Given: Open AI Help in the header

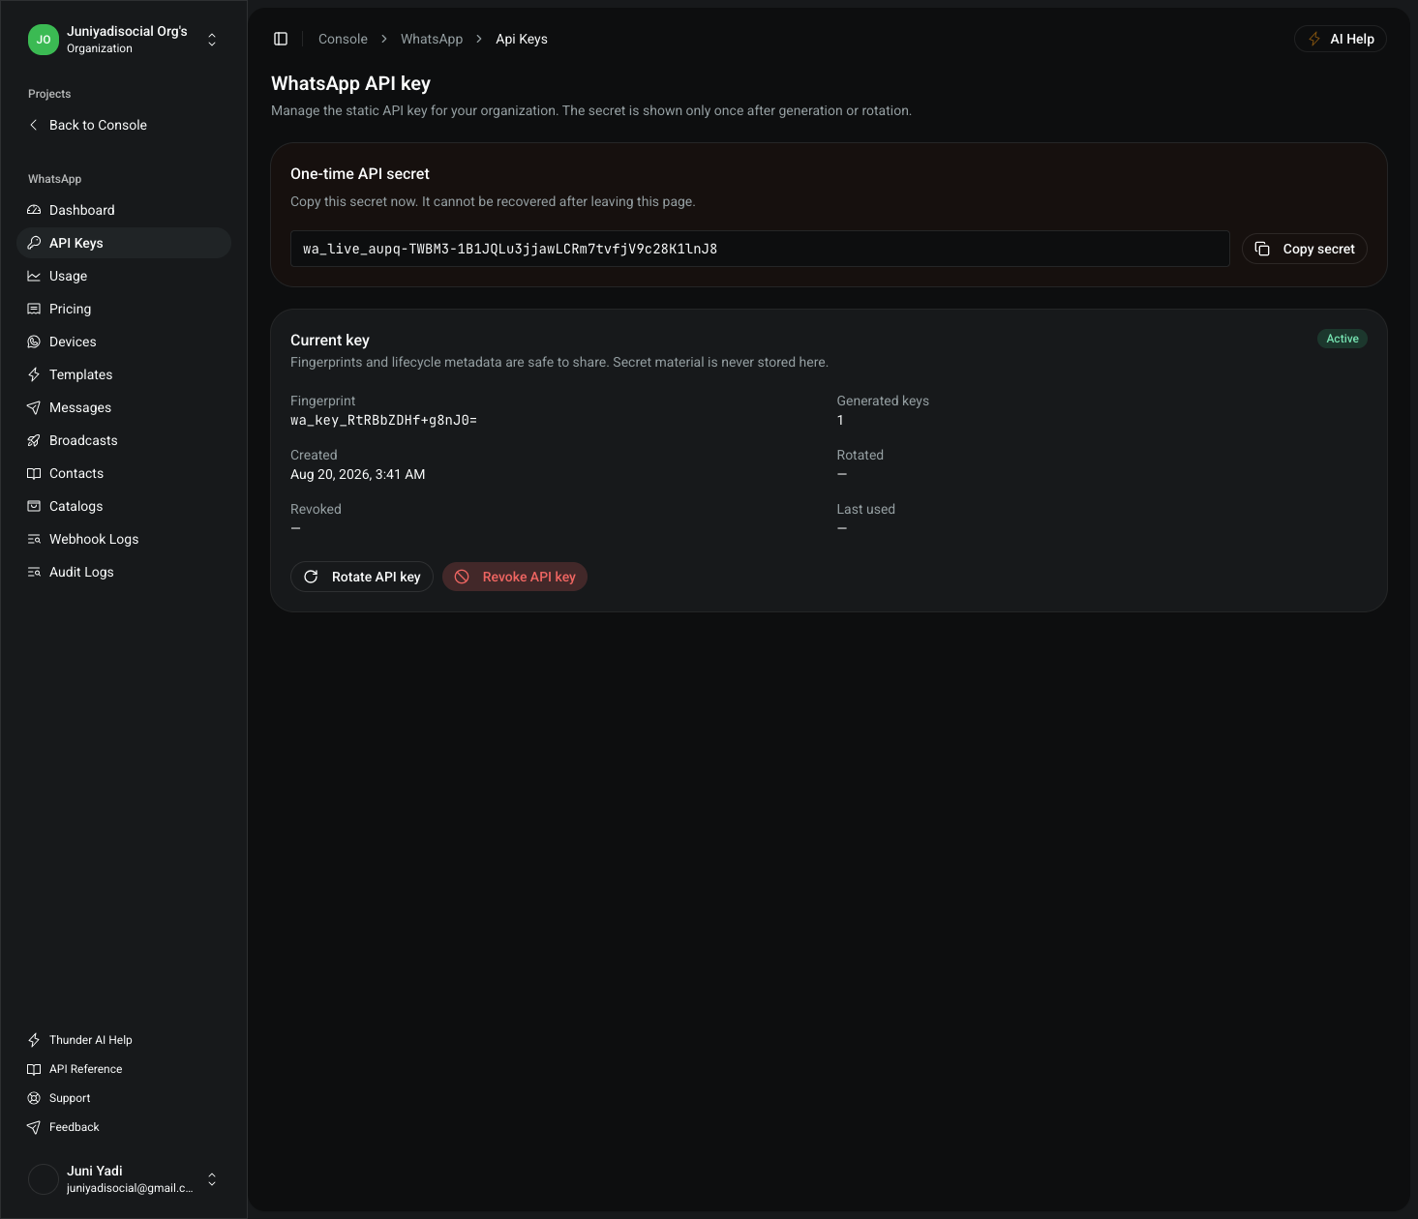Looking at the screenshot, I should click(1341, 39).
